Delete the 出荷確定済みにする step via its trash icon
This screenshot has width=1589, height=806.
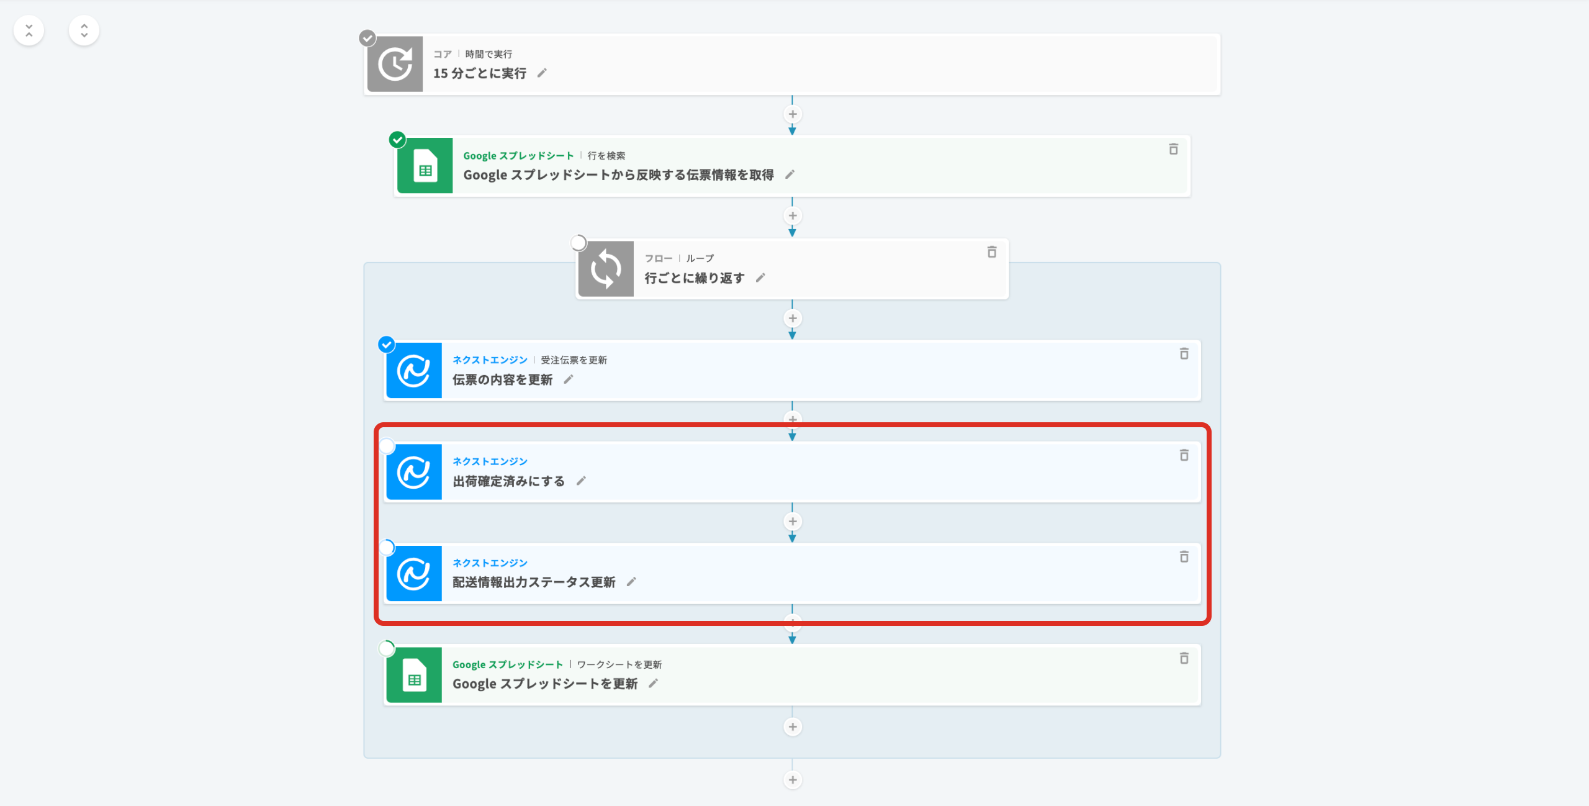tap(1184, 455)
